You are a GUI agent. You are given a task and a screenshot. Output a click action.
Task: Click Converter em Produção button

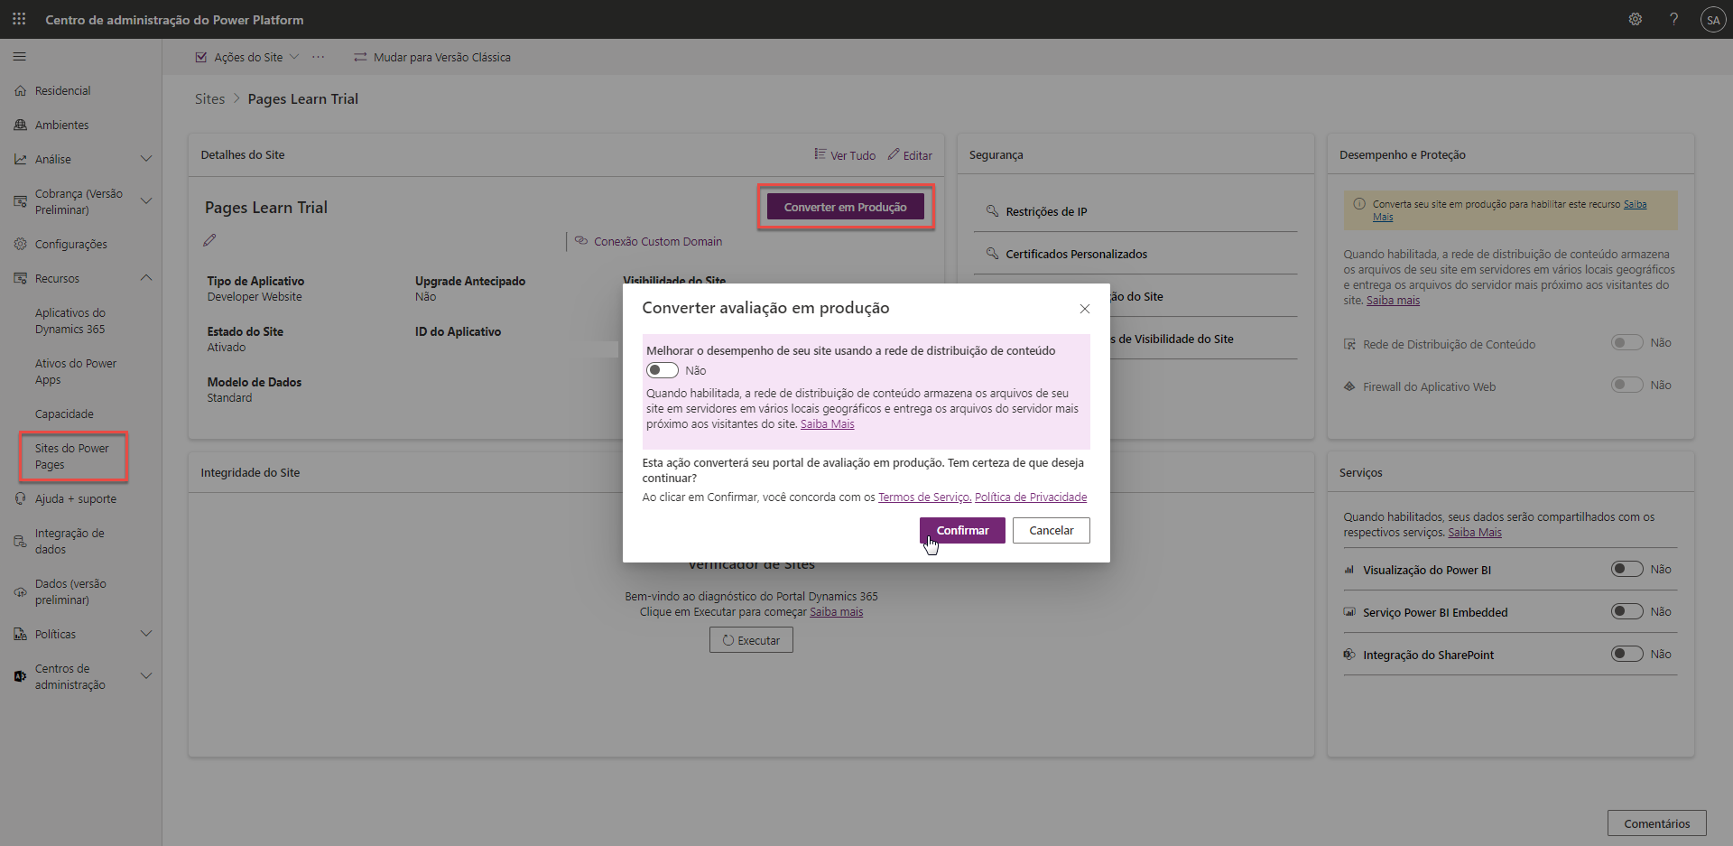[846, 207]
